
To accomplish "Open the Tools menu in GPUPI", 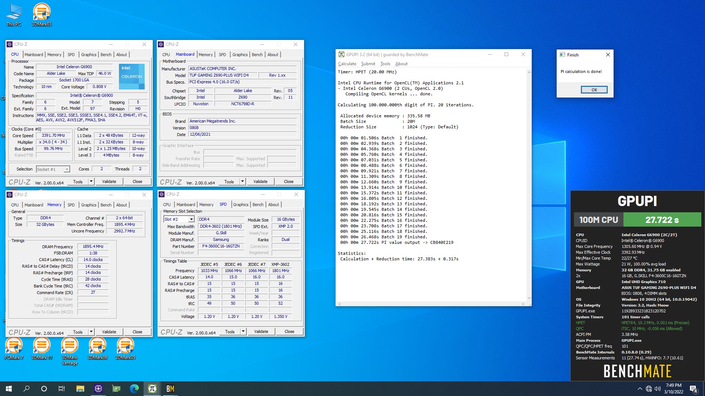I will [x=385, y=64].
